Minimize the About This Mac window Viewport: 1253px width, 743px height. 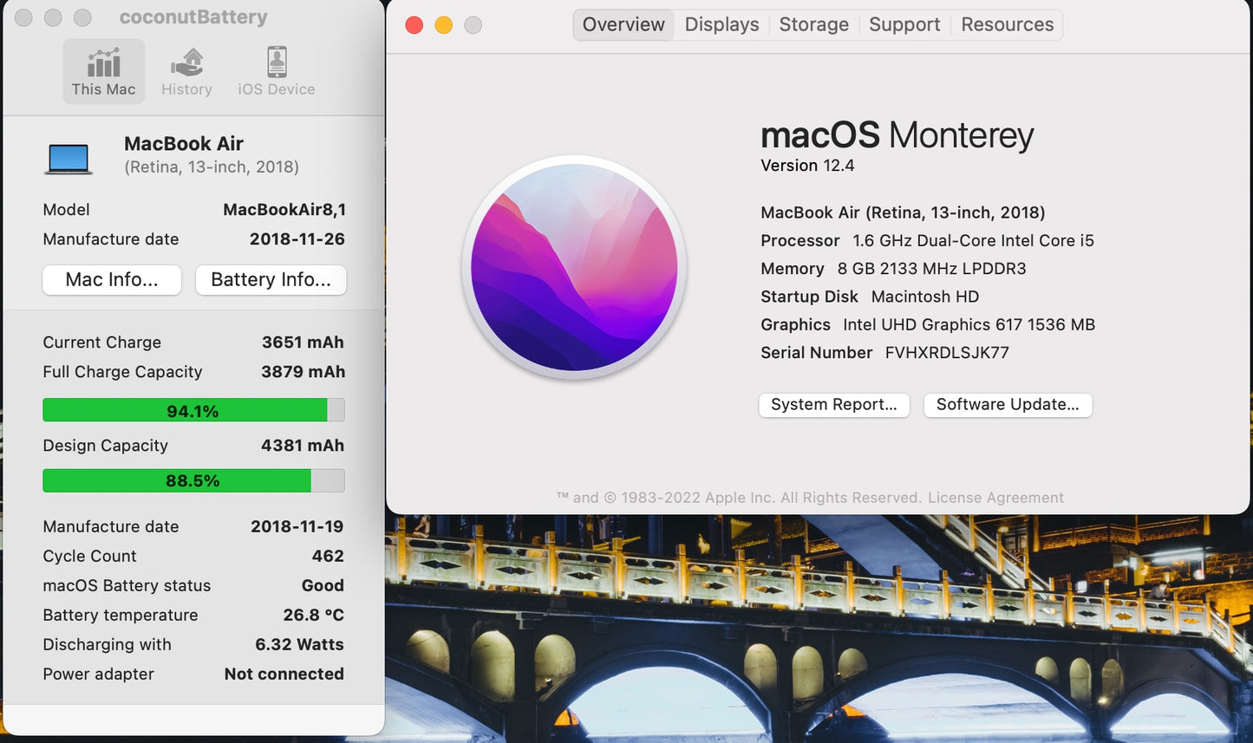(x=444, y=25)
